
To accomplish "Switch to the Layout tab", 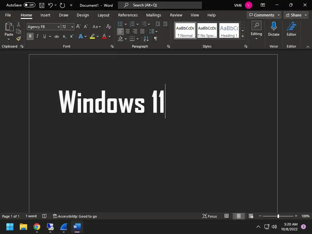I will pos(104,15).
